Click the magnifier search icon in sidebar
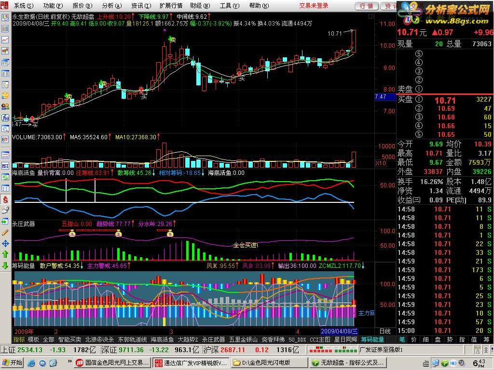Screen dimensions: 494x370 click(x=5, y=129)
